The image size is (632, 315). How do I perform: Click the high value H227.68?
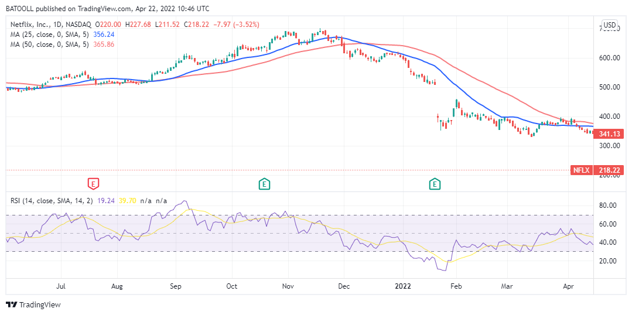pos(138,25)
